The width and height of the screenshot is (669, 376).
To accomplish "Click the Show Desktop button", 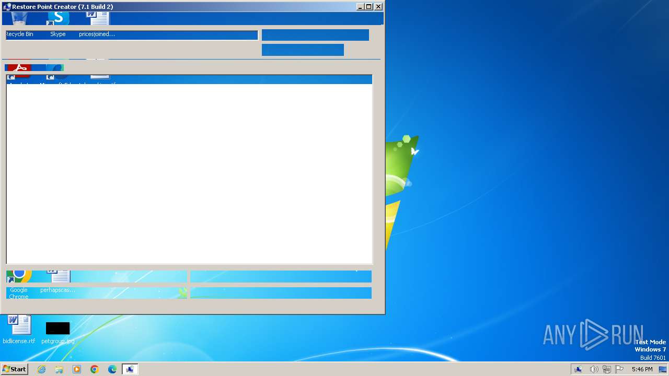I will (663, 369).
